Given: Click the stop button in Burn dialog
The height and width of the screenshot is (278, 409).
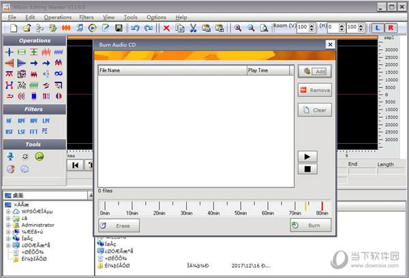Looking at the screenshot, I should coord(307,169).
